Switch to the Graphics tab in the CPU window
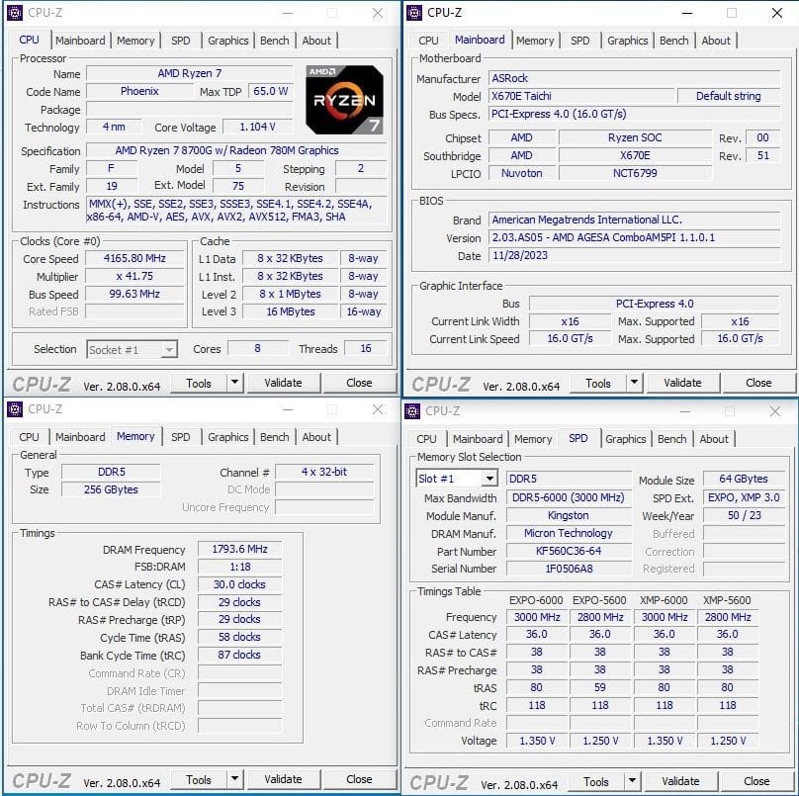799x796 pixels. (x=227, y=41)
